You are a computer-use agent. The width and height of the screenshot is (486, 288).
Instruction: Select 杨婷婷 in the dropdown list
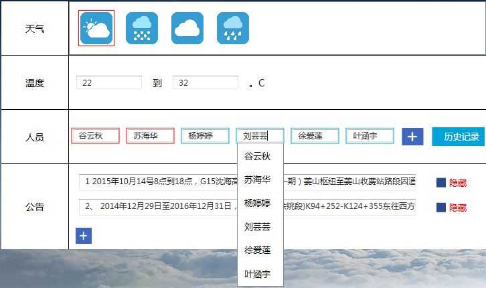tap(258, 203)
